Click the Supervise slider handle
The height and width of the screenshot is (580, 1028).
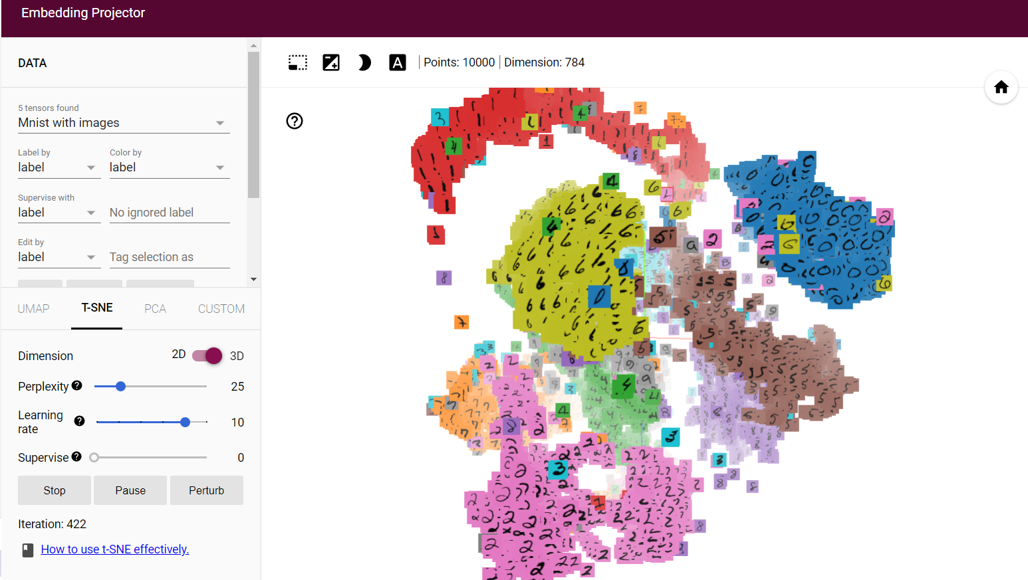coord(94,457)
